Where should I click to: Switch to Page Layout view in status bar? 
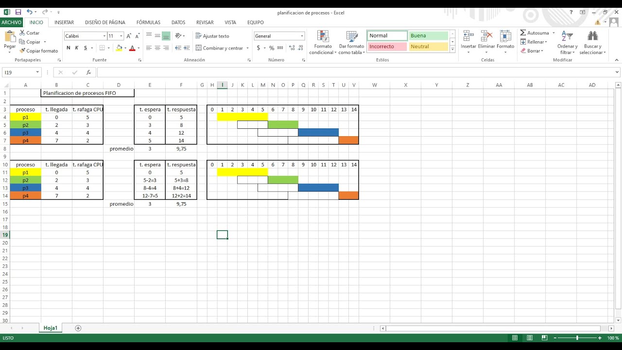point(530,338)
